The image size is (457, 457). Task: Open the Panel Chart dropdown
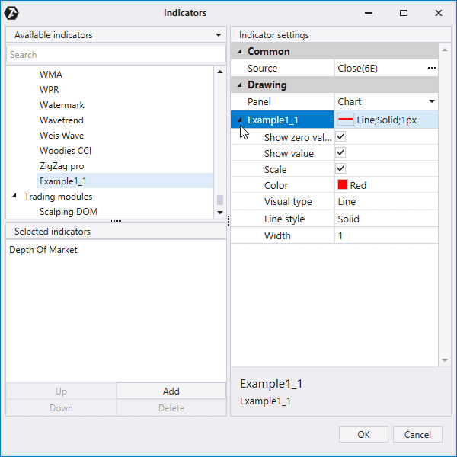(x=431, y=101)
